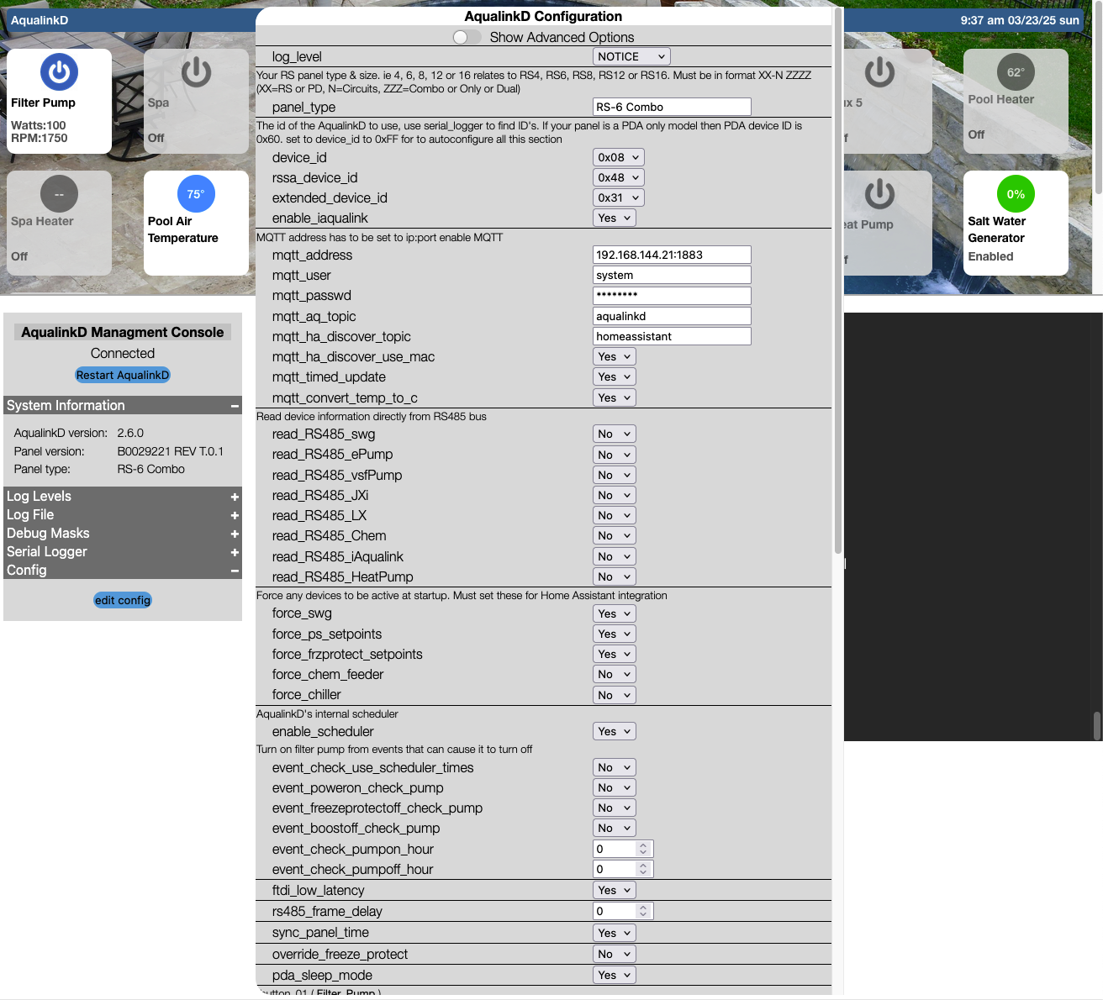Open the ftdi_low_latency dropdown
Viewport: 1103px width, 1000px height.
click(x=614, y=890)
